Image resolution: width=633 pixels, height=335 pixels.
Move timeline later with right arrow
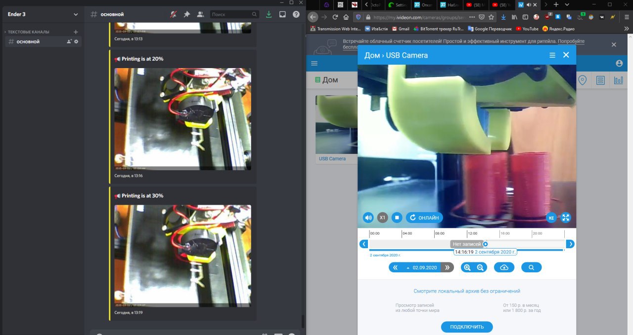pyautogui.click(x=570, y=244)
